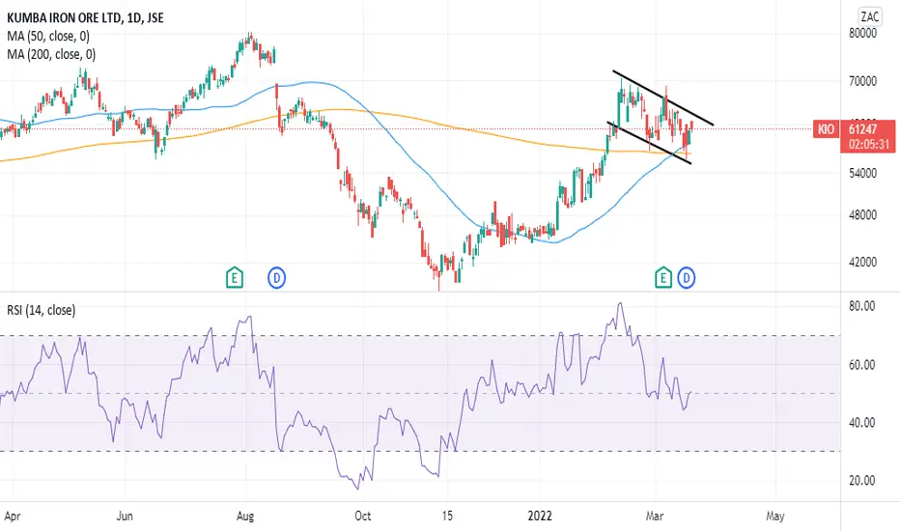900x531 pixels.
Task: Click the Apr date axis label
Action: [x=12, y=517]
